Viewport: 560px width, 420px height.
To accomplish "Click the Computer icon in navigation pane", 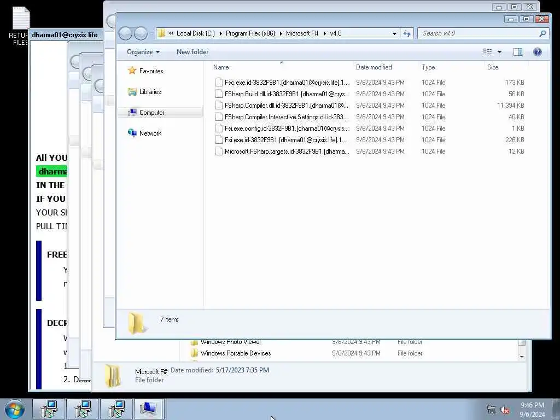I will 132,113.
